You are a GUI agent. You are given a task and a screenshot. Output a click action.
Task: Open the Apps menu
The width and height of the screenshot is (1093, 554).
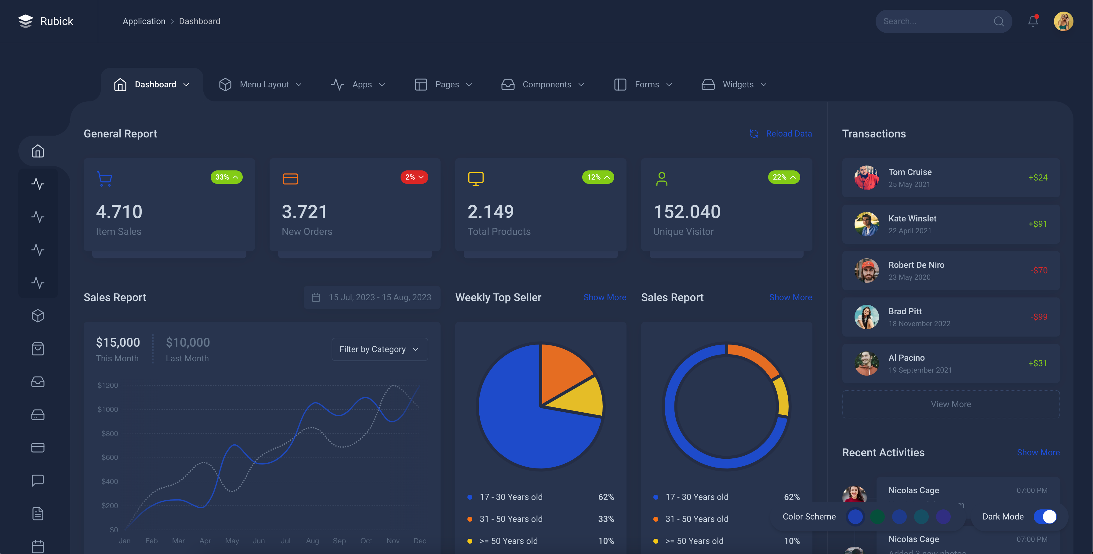pyautogui.click(x=358, y=85)
